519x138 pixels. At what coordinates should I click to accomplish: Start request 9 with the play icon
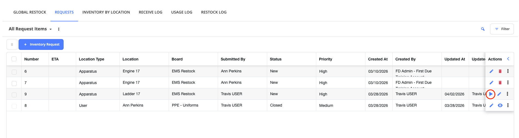point(491,94)
